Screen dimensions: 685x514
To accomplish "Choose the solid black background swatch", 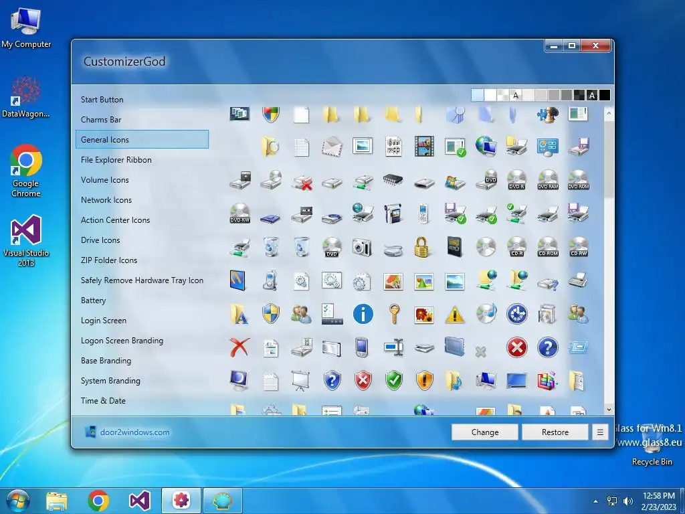I will [604, 95].
